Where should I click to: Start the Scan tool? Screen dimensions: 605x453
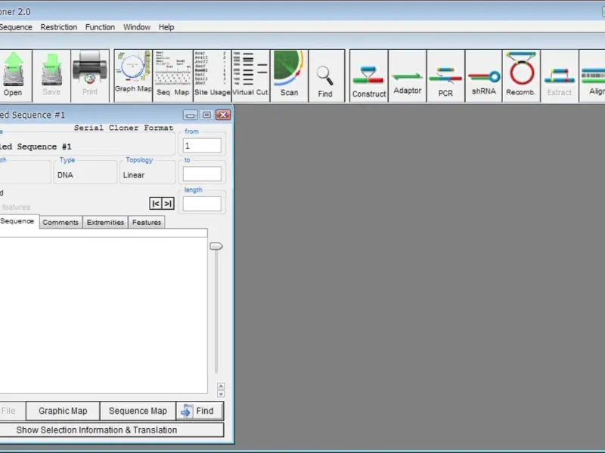(289, 75)
